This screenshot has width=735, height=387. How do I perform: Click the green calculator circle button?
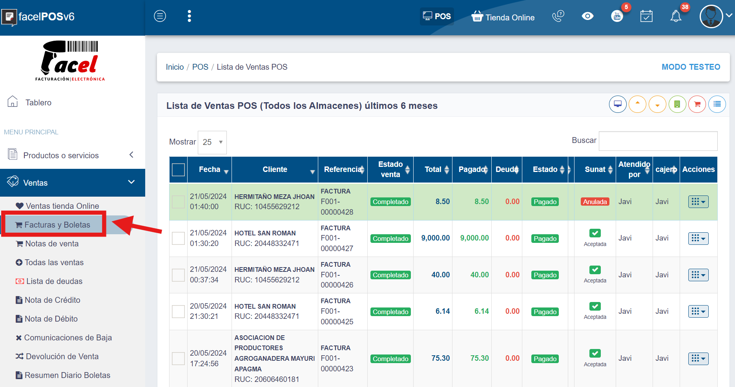click(677, 104)
